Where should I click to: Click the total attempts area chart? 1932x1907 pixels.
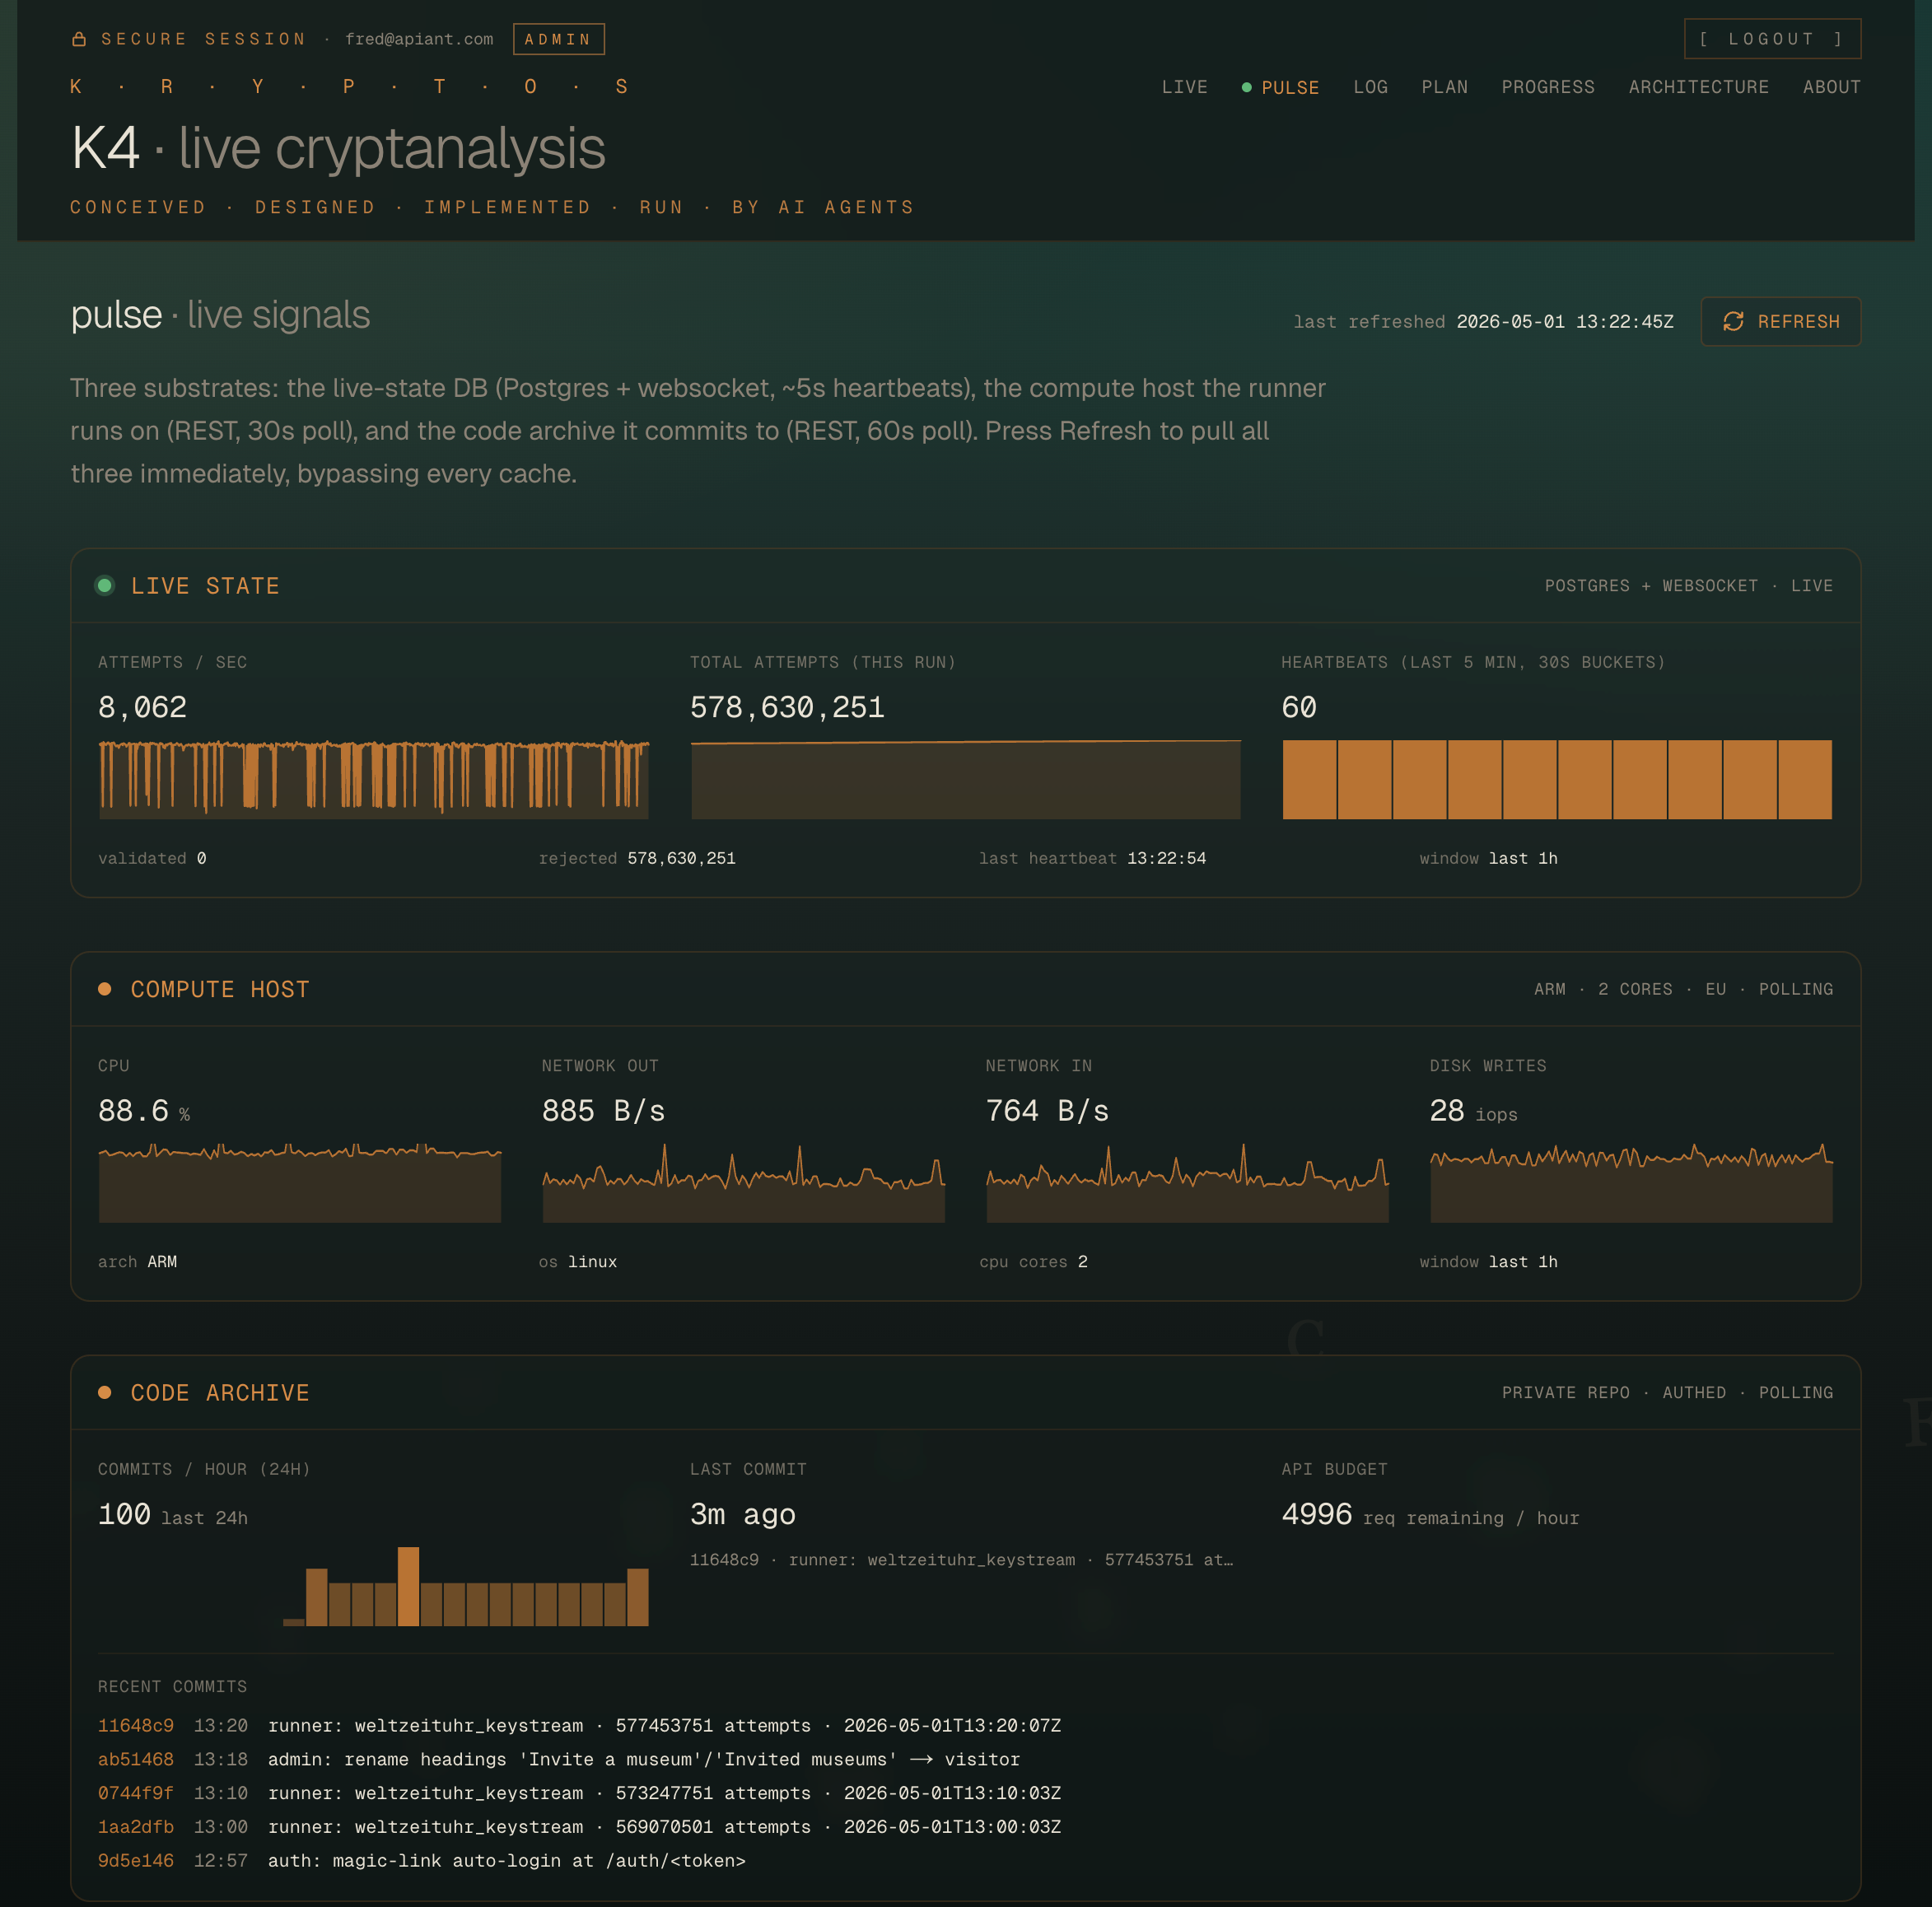click(965, 779)
